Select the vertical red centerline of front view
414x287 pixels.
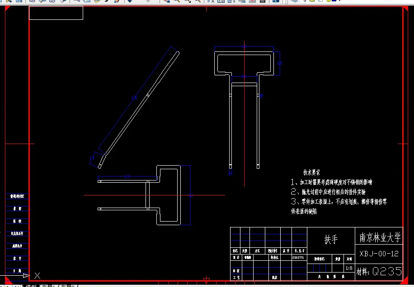(244, 114)
